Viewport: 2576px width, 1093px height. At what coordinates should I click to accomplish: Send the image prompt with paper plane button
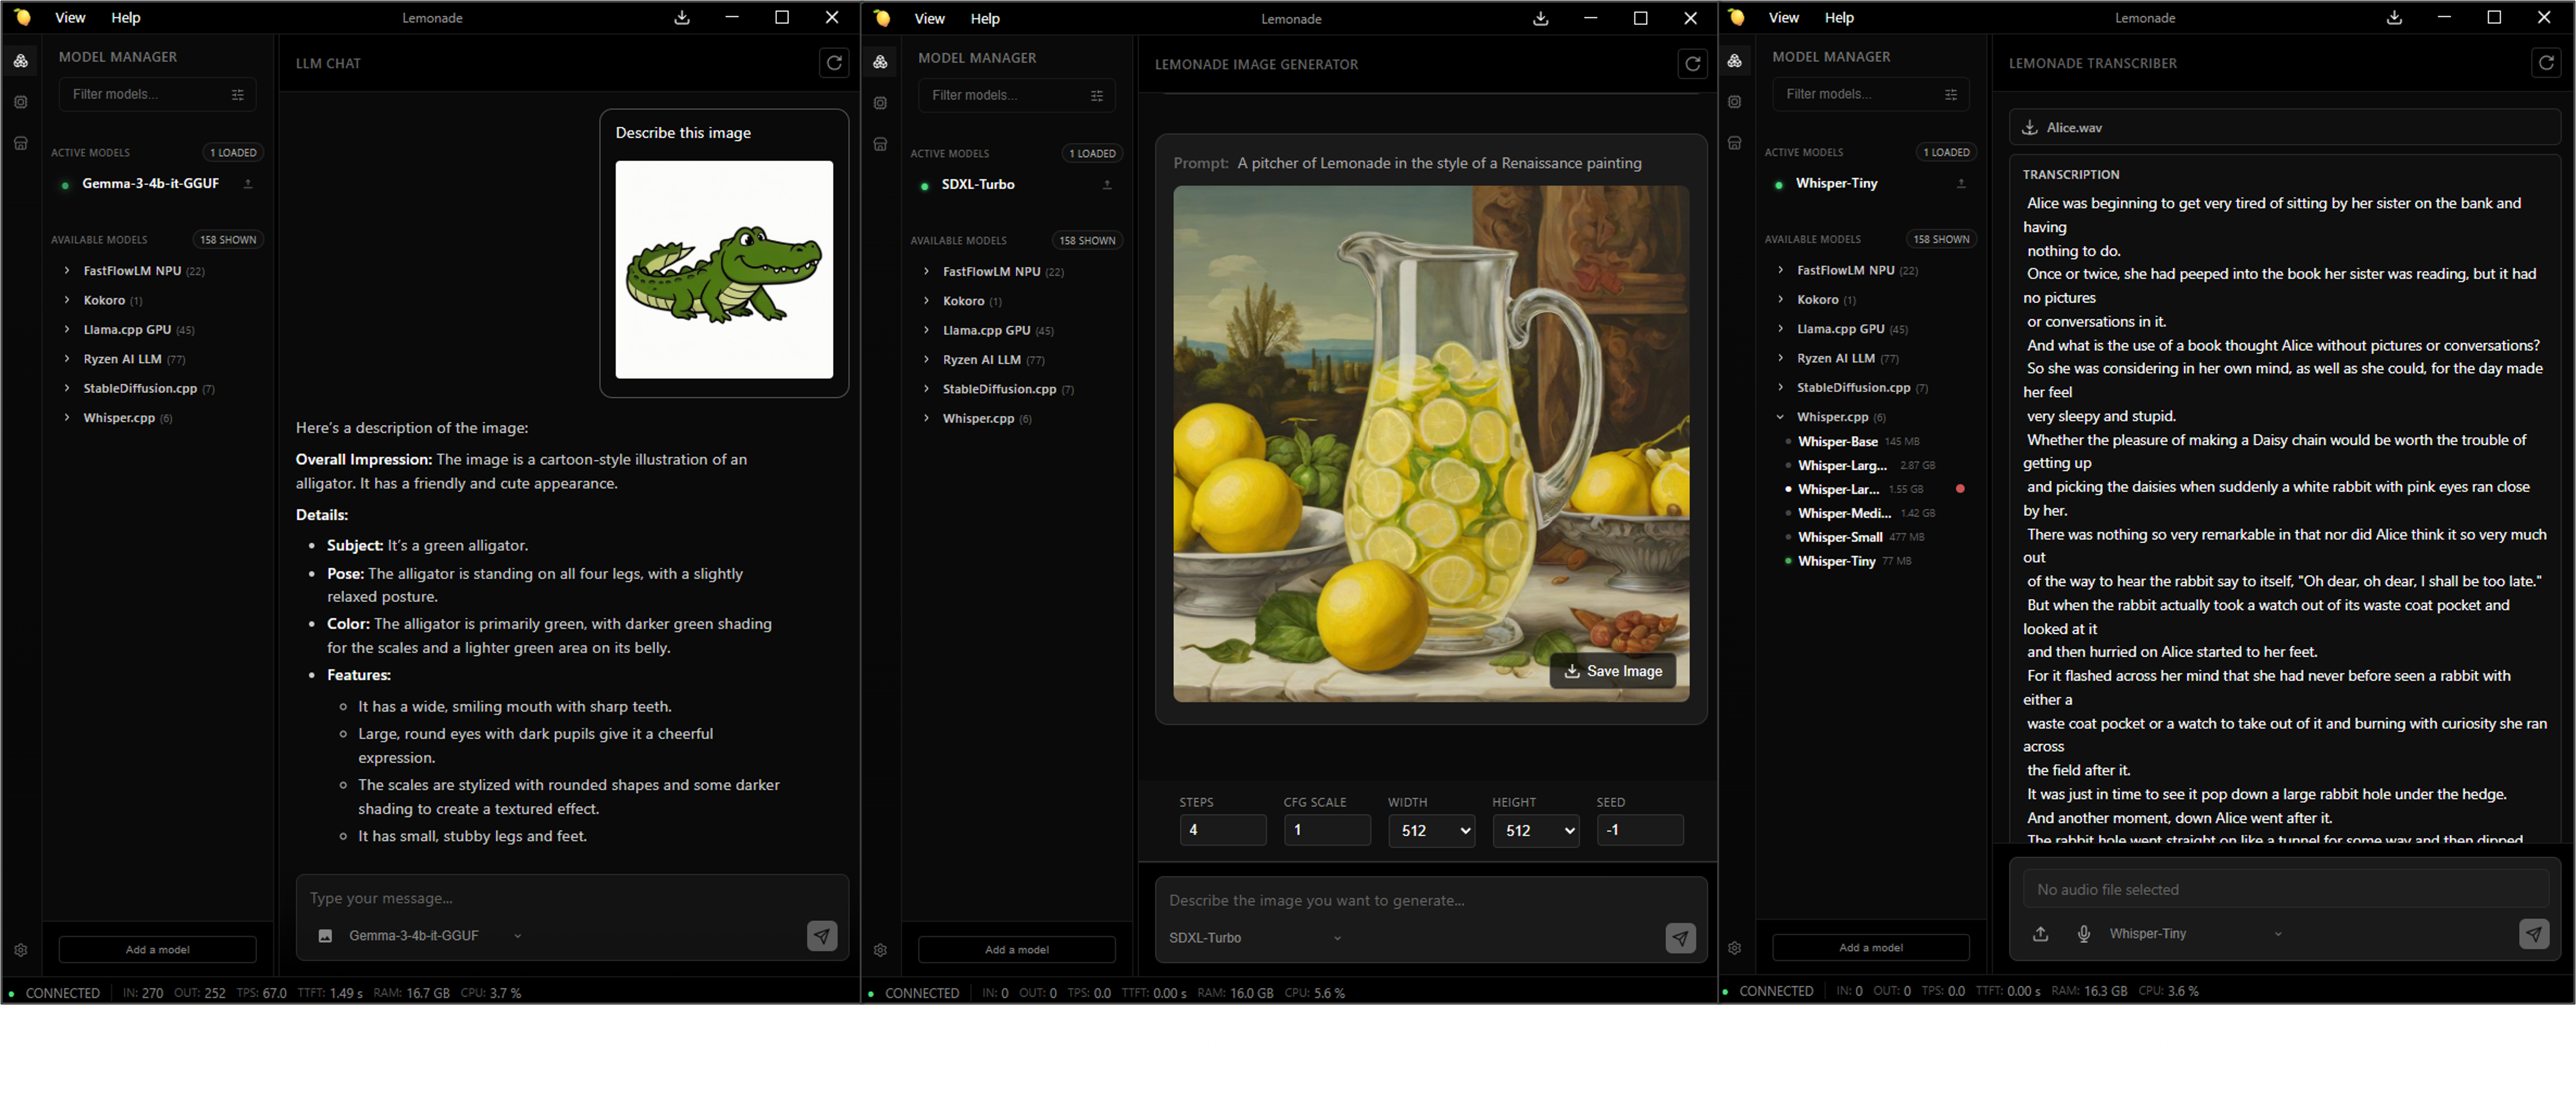(x=1681, y=938)
